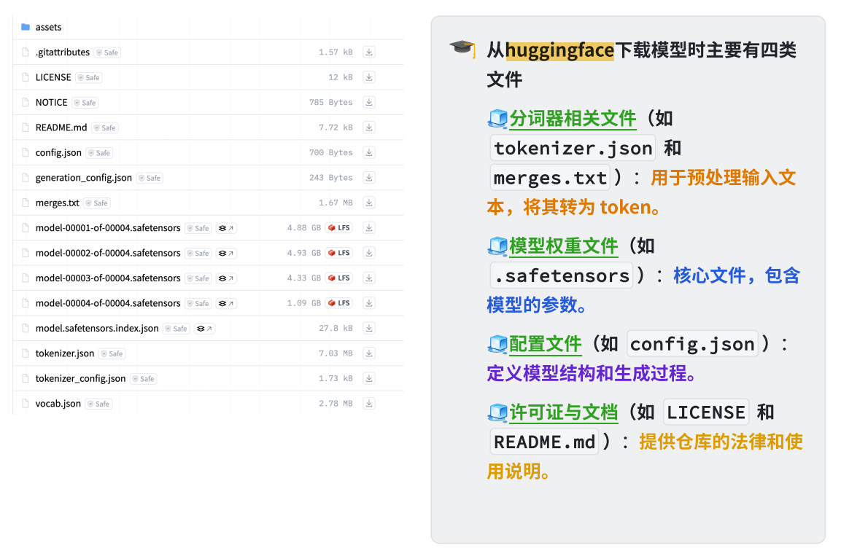The width and height of the screenshot is (841, 548).
Task: Download the LICENSE file
Action: click(369, 77)
